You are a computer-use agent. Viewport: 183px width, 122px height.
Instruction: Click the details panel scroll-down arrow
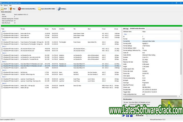181,94
